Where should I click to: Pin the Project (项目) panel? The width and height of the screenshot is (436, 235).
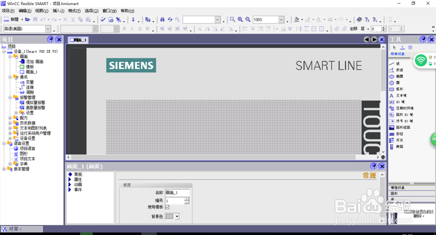(x=51, y=40)
